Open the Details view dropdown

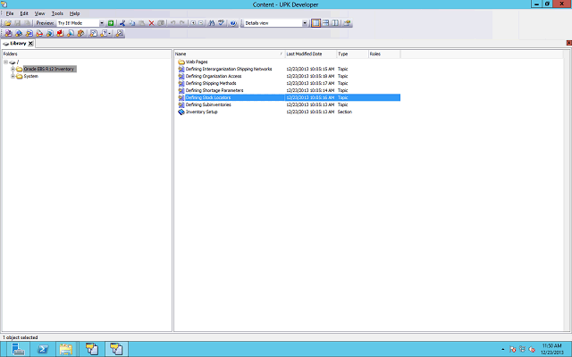[x=304, y=22]
